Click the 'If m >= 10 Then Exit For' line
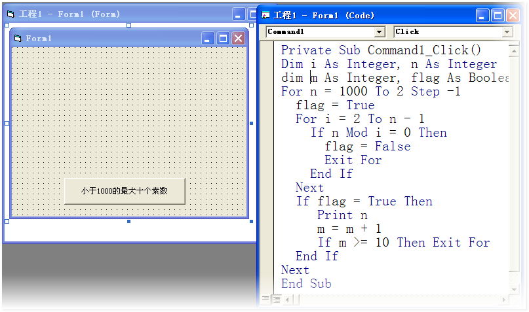Image resolution: width=529 pixels, height=312 pixels. pyautogui.click(x=404, y=242)
